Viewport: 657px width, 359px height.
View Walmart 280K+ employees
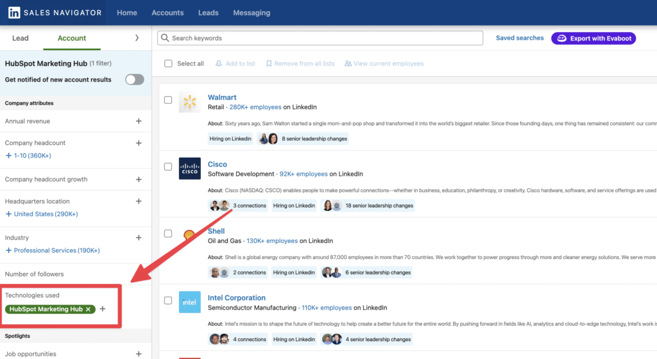click(255, 107)
